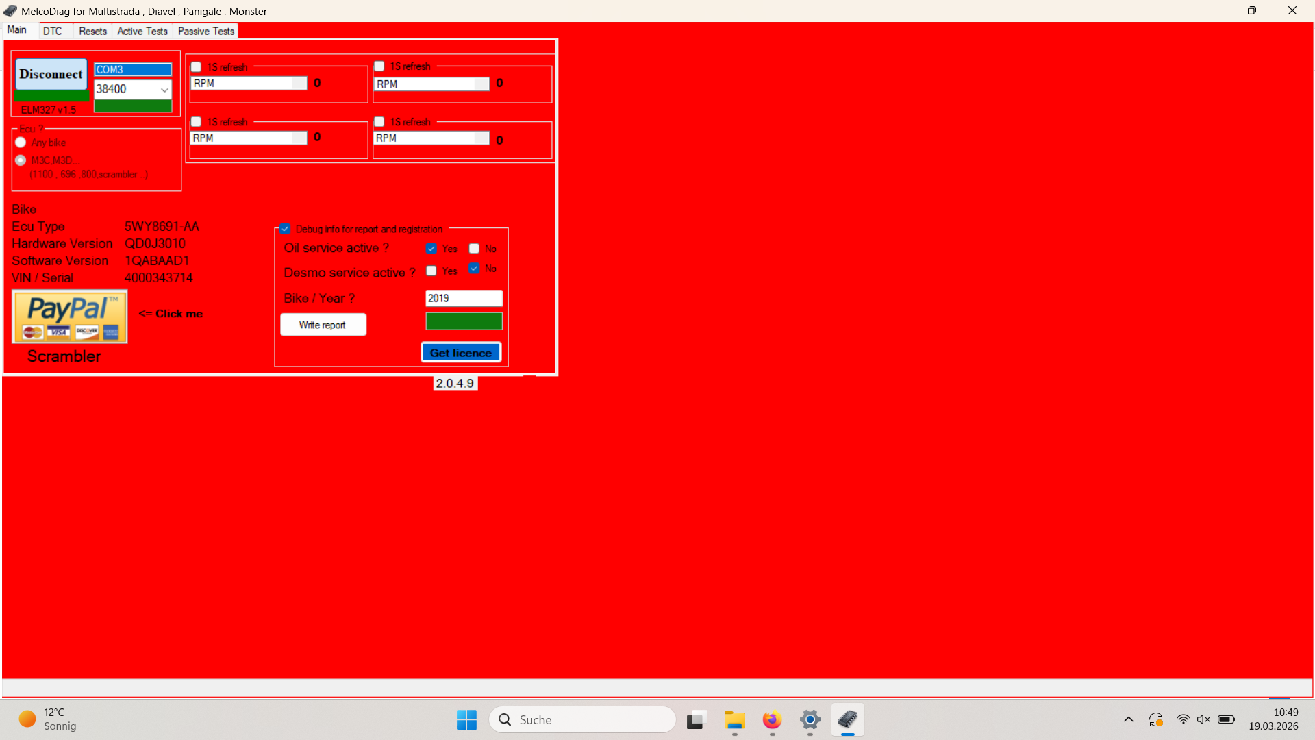Open Settings gear in the taskbar
This screenshot has height=740, width=1315.
click(x=810, y=720)
